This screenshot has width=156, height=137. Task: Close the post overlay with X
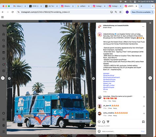[x=150, y=23]
